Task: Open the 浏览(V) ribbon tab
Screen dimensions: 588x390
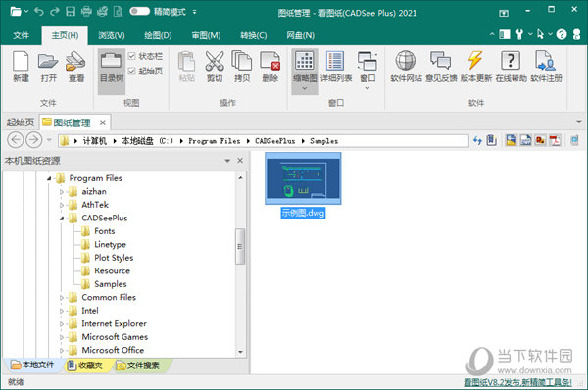Action: pos(112,35)
